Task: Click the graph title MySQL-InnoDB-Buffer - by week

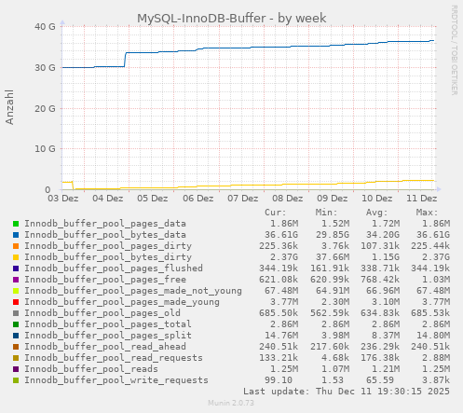Action: [x=232, y=19]
